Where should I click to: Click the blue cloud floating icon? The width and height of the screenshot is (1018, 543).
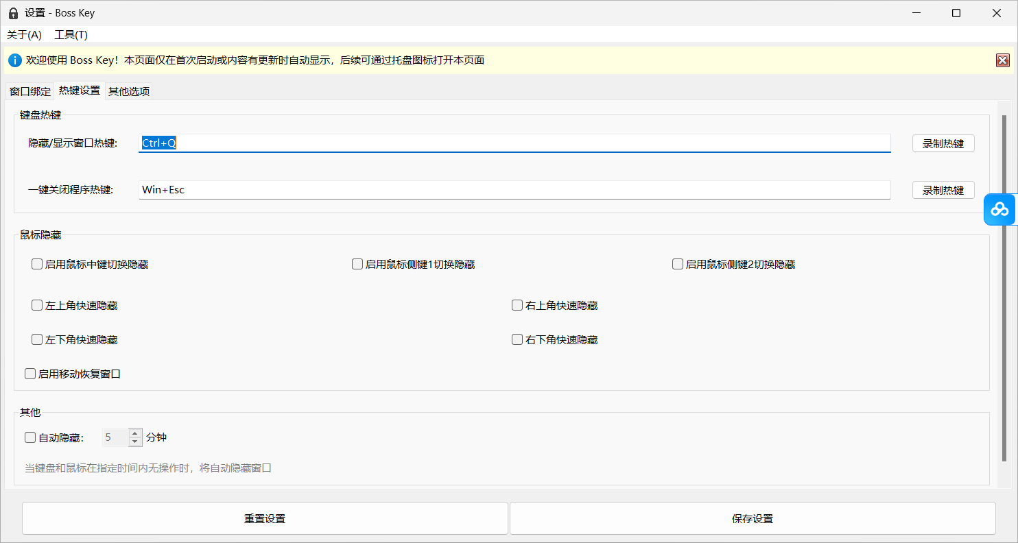coord(1000,209)
